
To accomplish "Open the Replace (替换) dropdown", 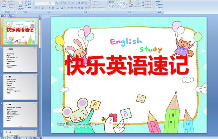I will click(x=159, y=4).
